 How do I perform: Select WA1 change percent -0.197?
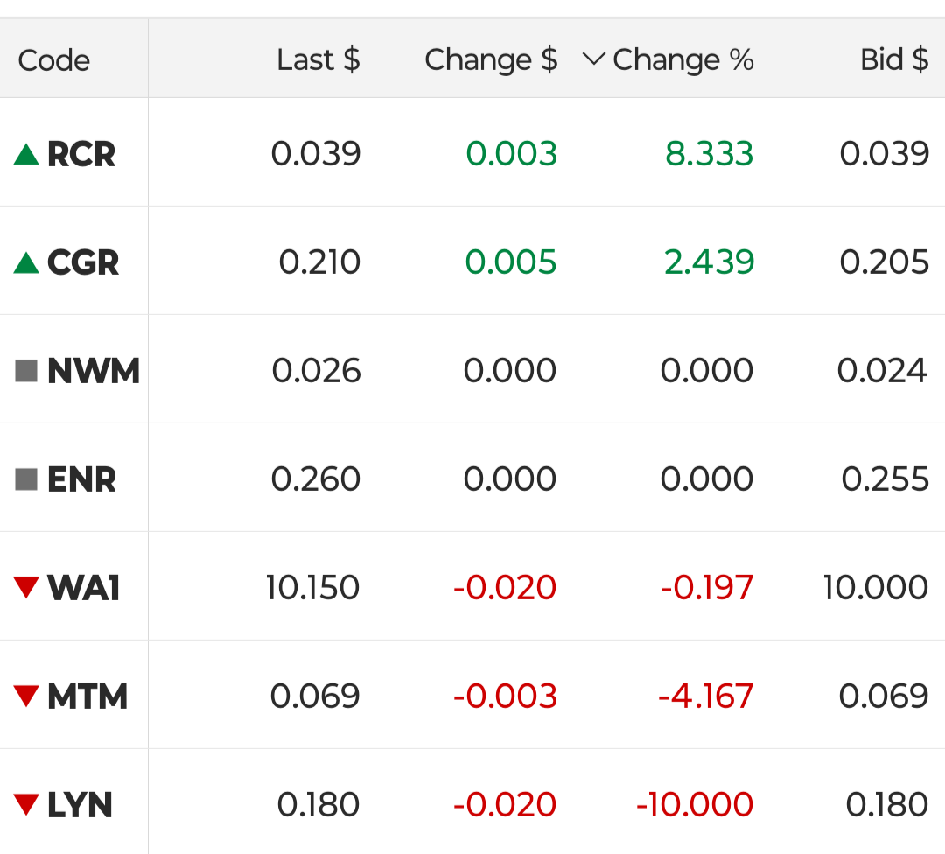tap(707, 588)
